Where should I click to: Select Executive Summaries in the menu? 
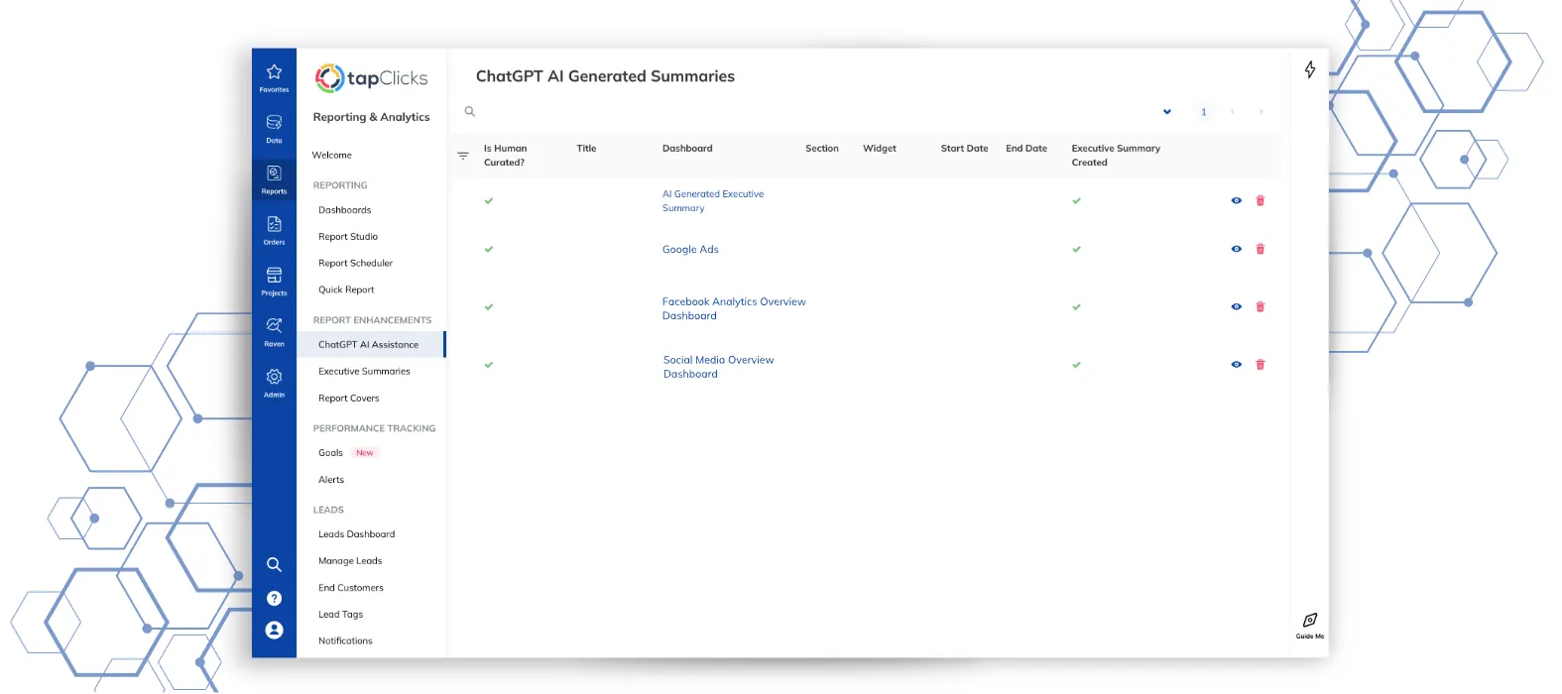click(x=364, y=372)
